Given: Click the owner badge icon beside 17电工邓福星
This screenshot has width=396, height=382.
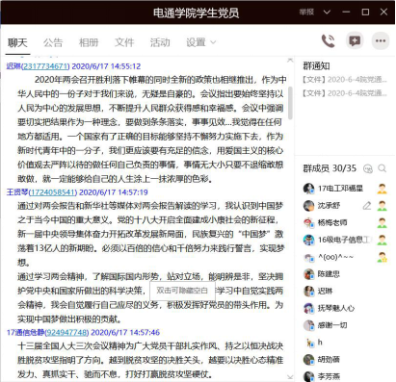Looking at the screenshot, I should pyautogui.click(x=382, y=189).
